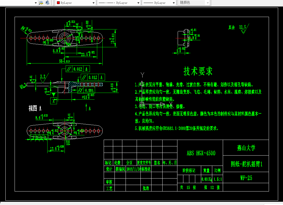Select the WF-25 drawing number

click(x=246, y=178)
